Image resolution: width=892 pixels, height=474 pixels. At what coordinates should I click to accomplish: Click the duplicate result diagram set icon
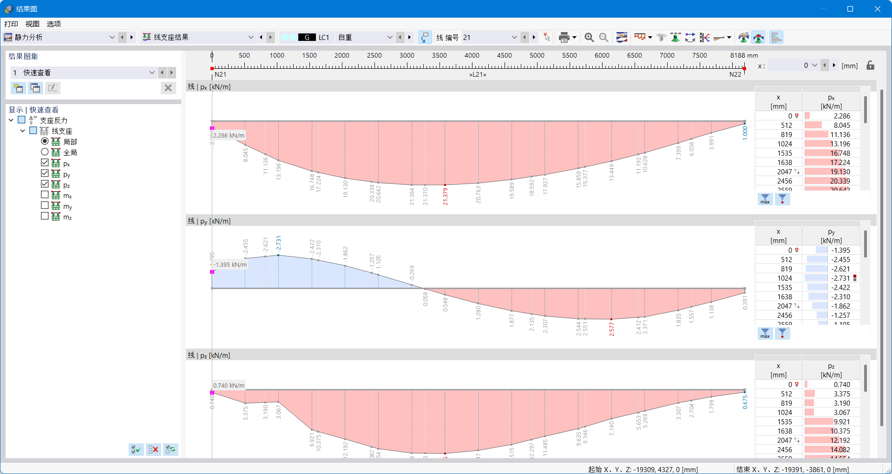[x=35, y=88]
